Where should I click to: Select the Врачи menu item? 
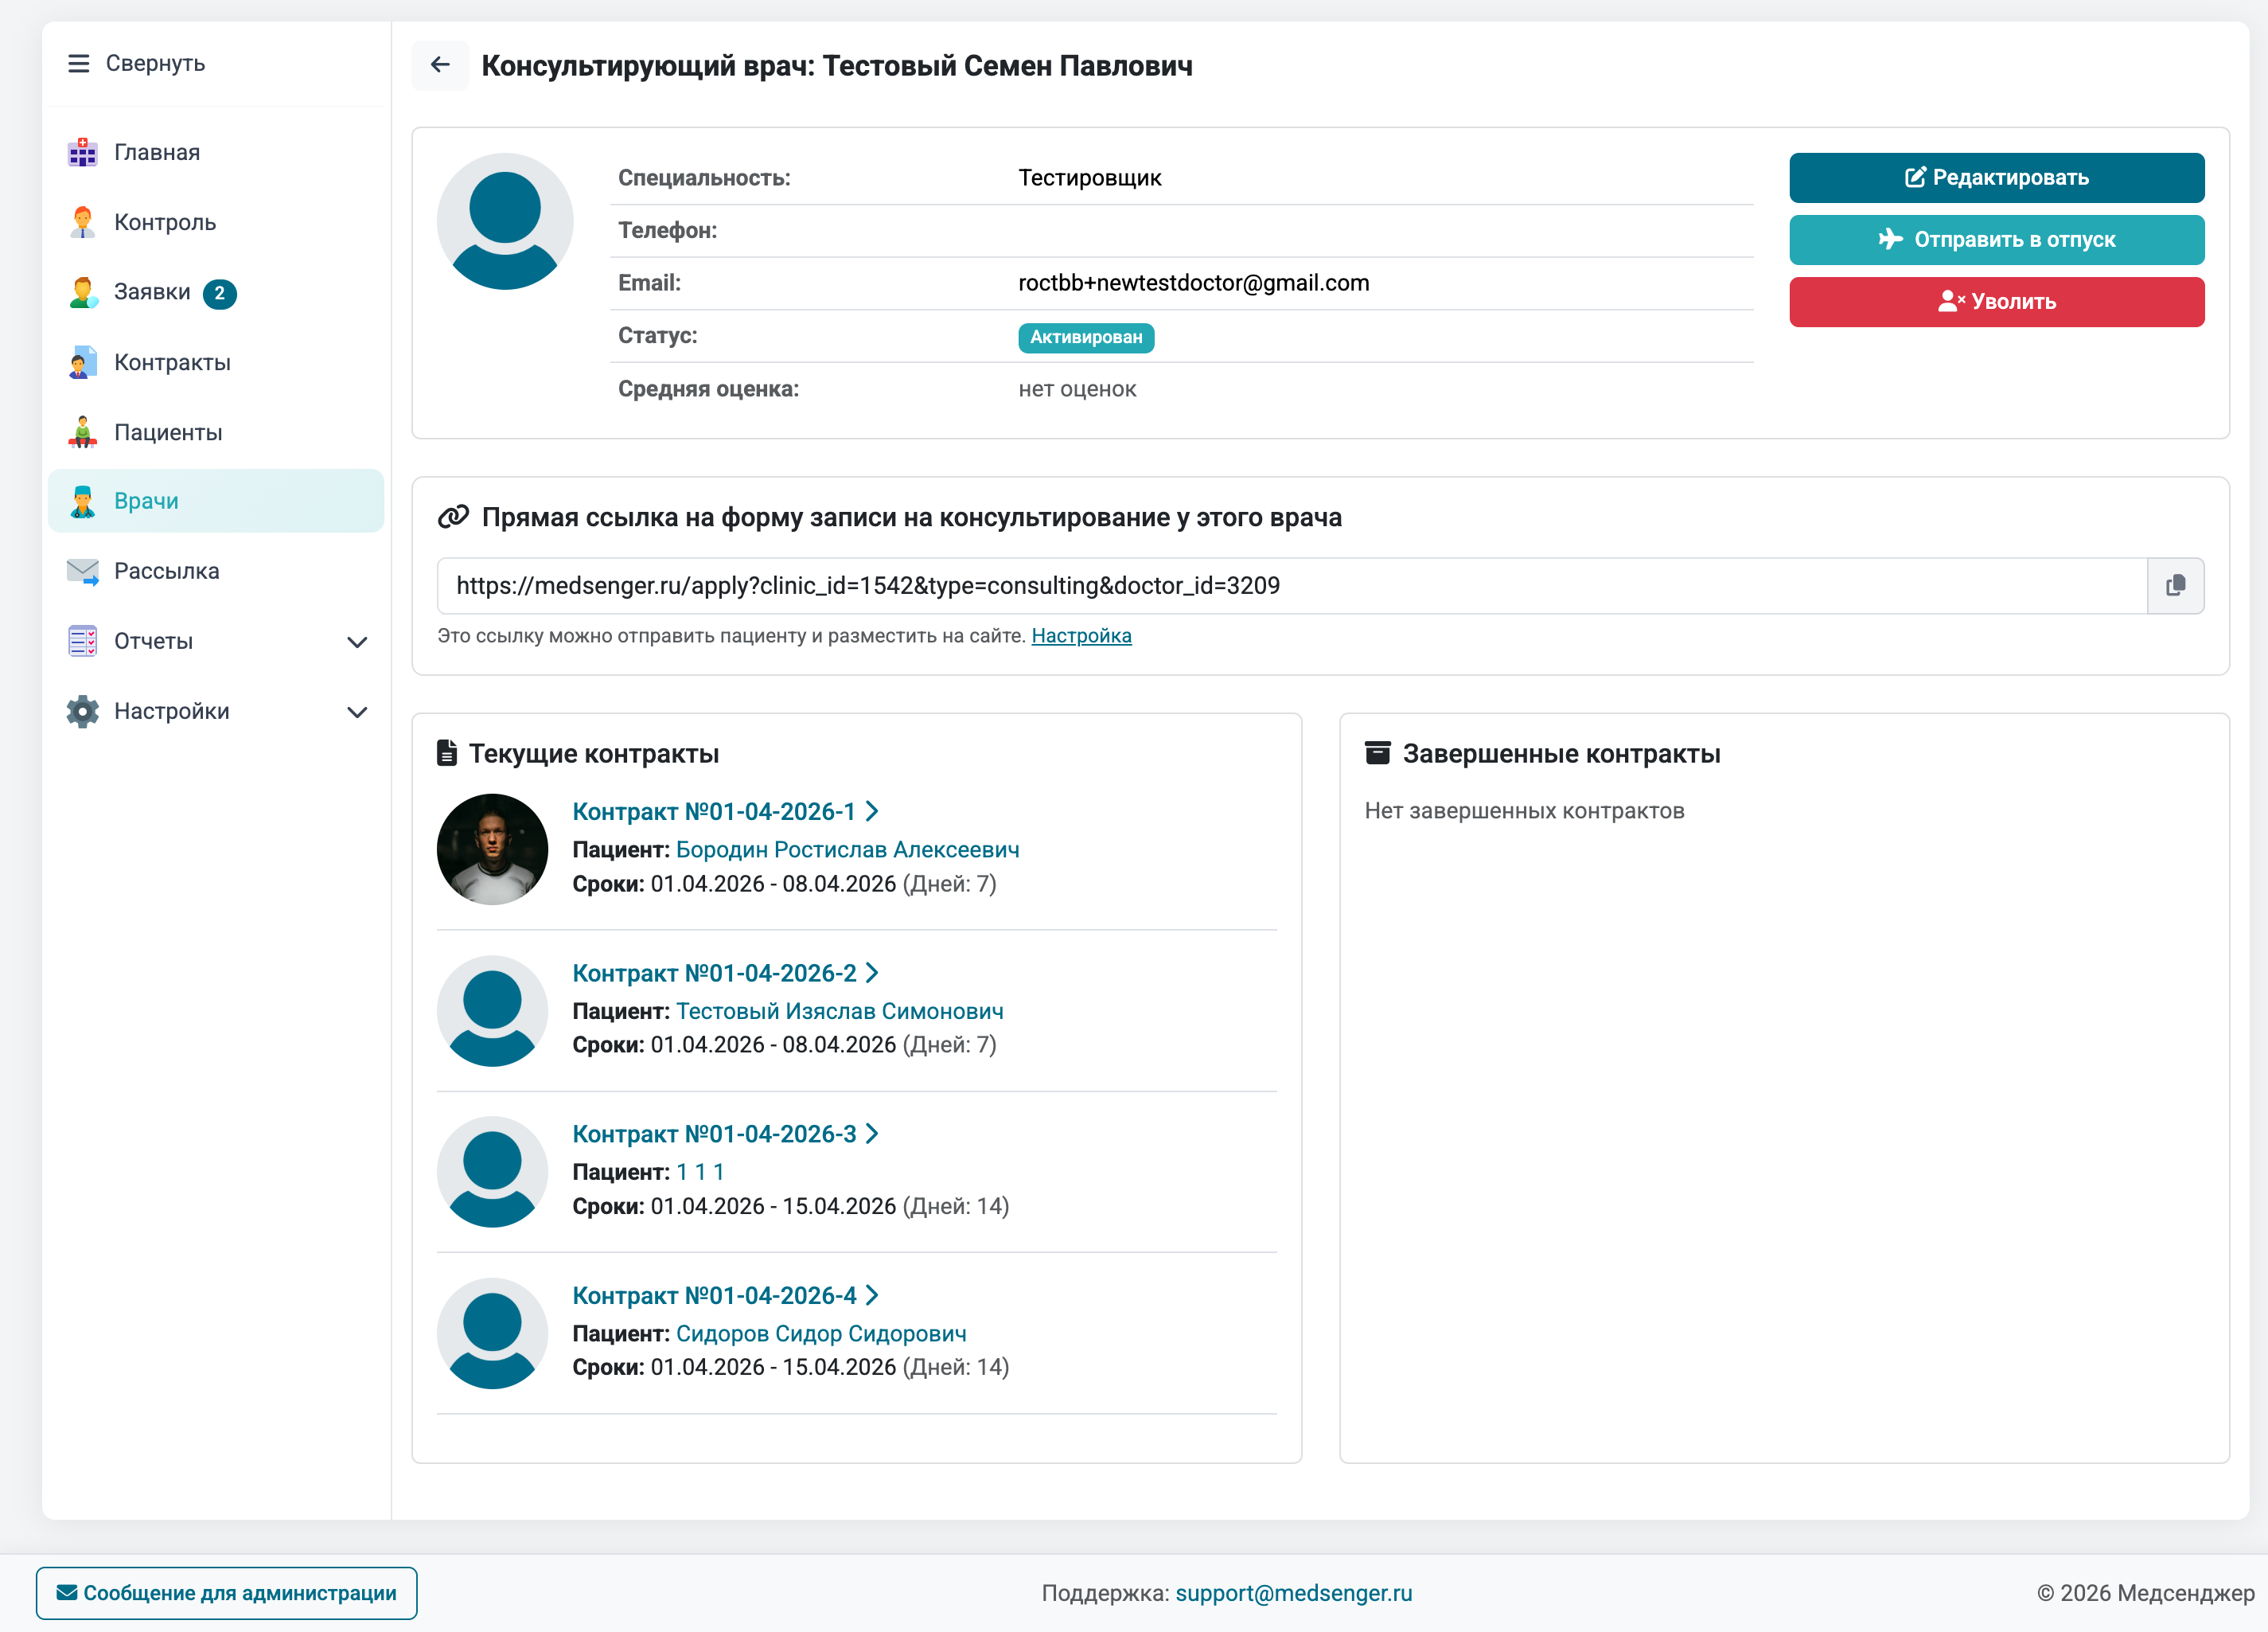(216, 502)
